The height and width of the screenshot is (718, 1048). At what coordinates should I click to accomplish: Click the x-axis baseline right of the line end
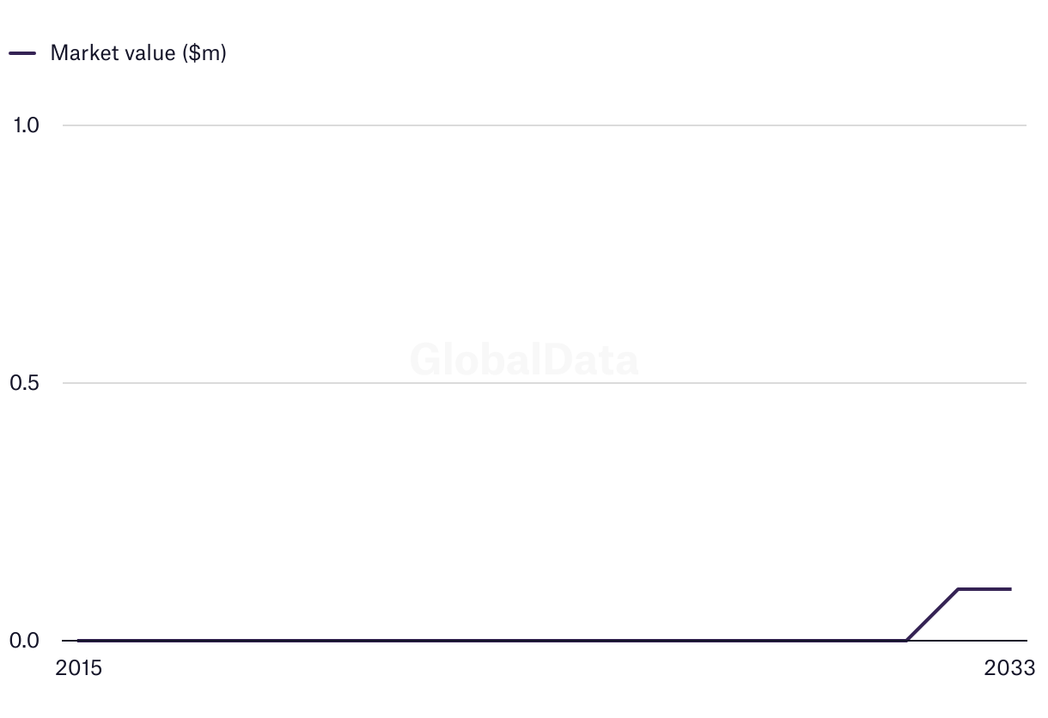click(1020, 641)
